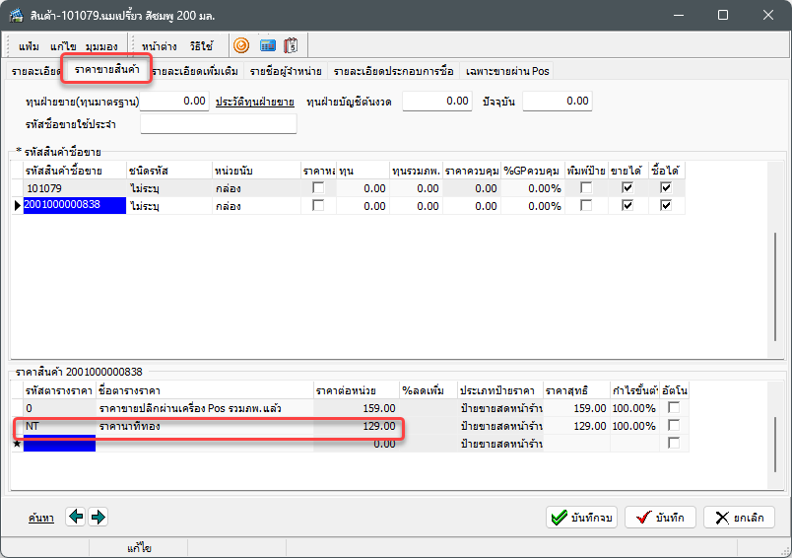The height and width of the screenshot is (558, 792).
Task: Click the รหัสซื้อขายใช้ประจำ input field
Action: [218, 123]
